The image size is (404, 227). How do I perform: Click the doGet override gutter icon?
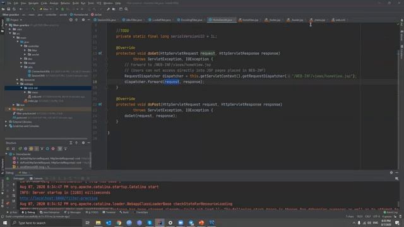[100, 53]
